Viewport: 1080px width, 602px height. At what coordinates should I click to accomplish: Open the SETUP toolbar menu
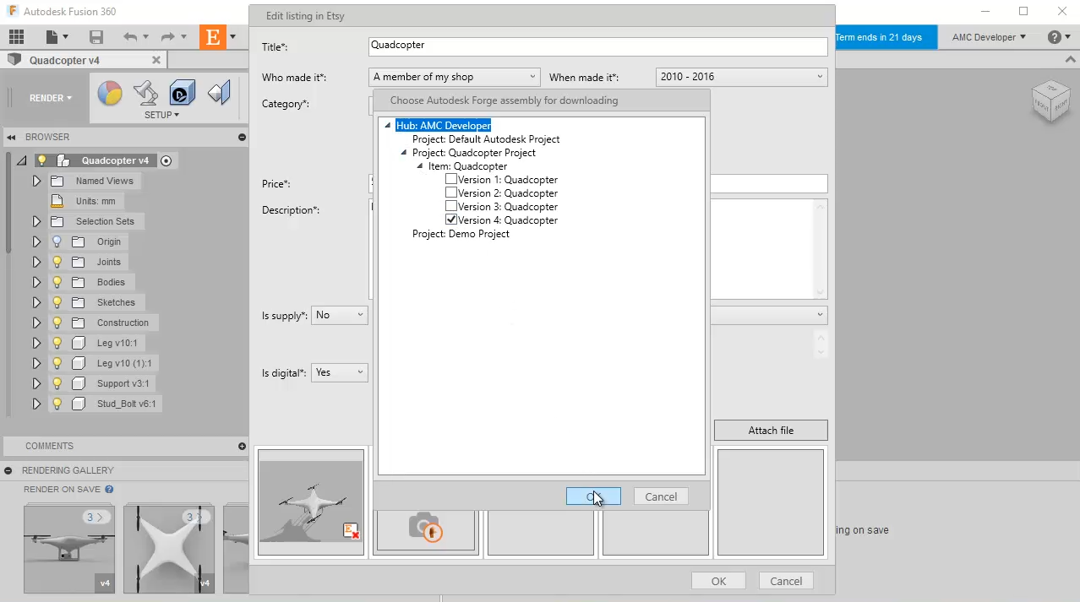[161, 115]
